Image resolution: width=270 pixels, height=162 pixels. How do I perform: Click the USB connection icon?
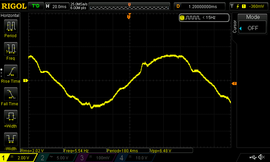[x=253, y=157]
